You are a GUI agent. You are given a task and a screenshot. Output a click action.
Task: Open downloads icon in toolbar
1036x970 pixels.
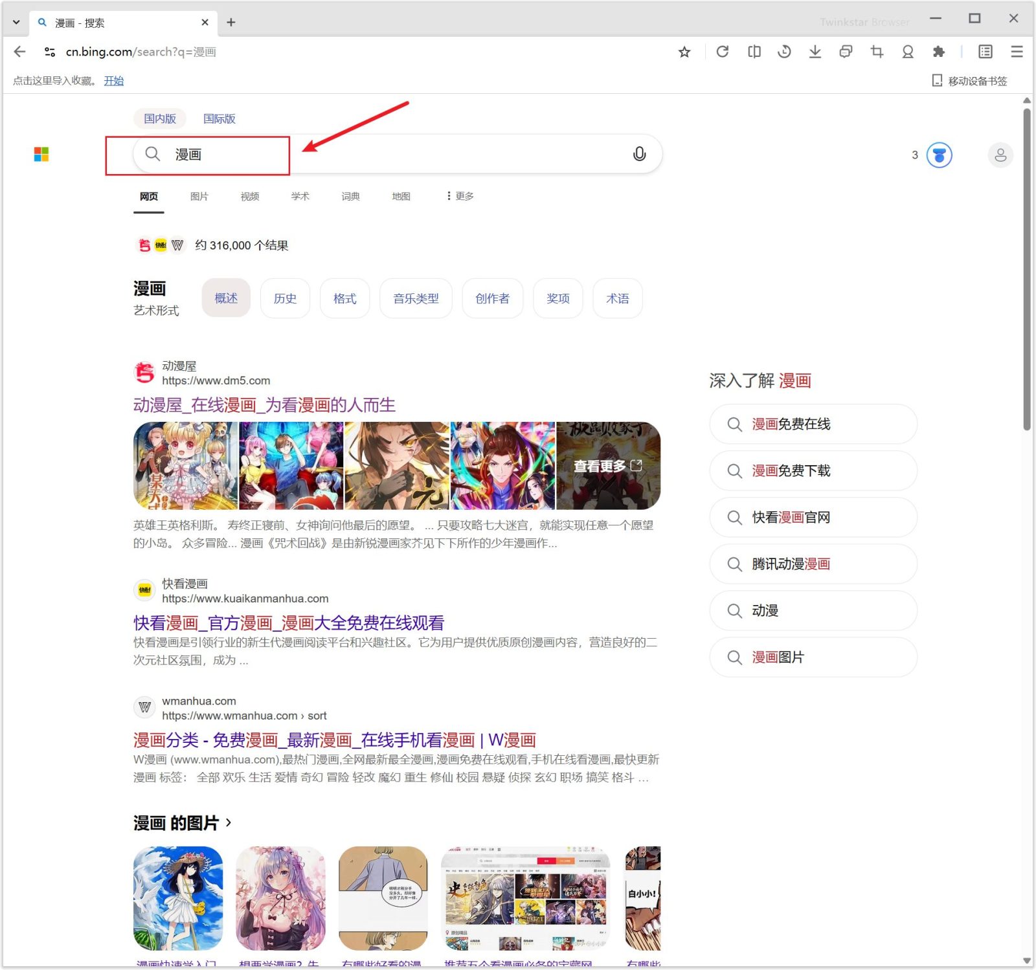tap(815, 52)
